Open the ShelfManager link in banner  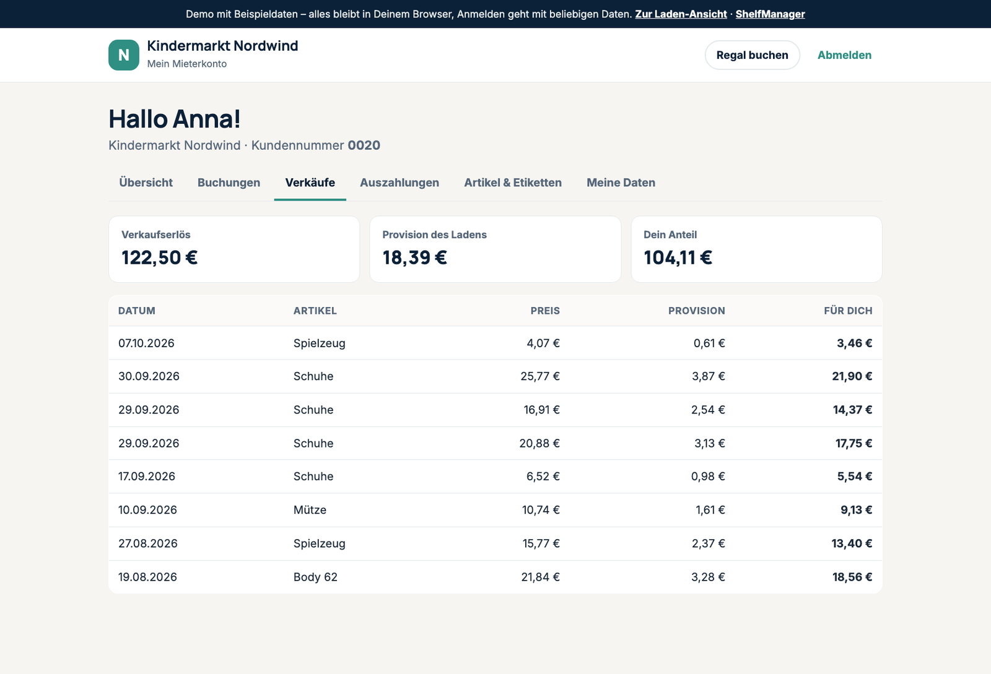770,14
